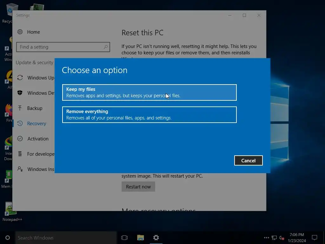This screenshot has width=325, height=244.
Task: Maximize the Settings window
Action: 244,15
